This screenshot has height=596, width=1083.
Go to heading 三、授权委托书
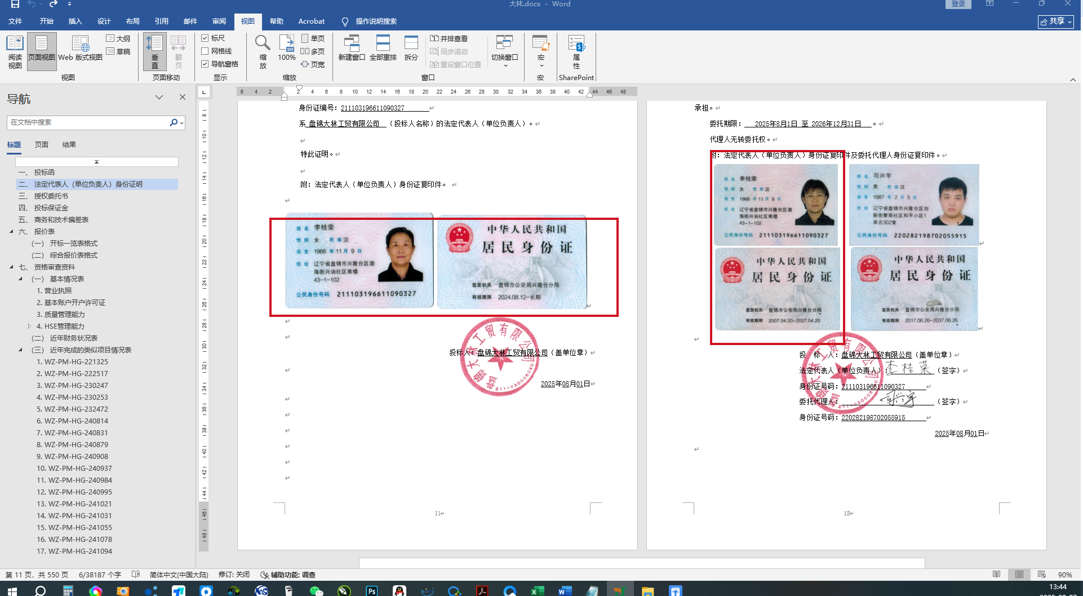[43, 196]
